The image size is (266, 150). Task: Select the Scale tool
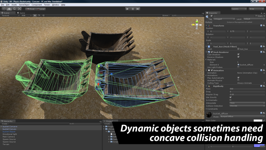(19, 9)
